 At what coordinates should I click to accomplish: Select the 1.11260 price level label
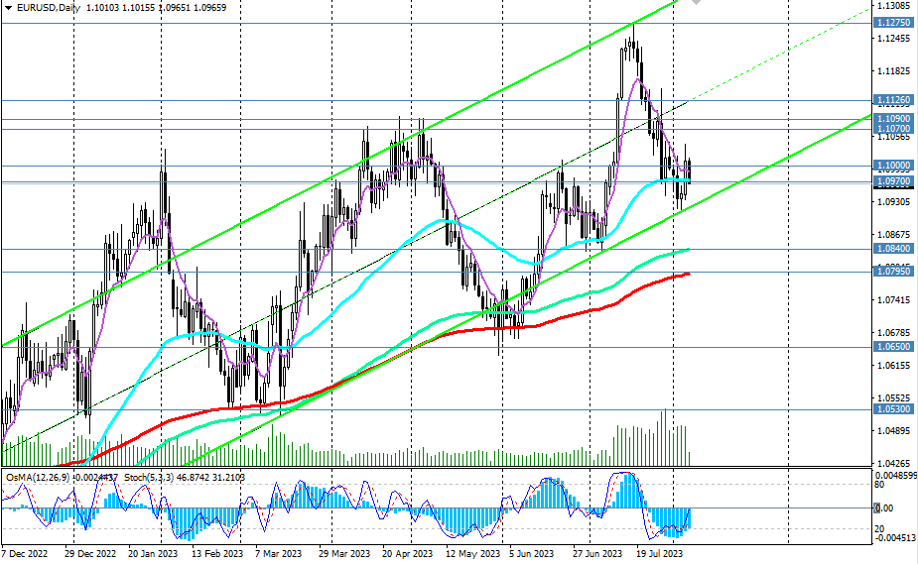894,100
